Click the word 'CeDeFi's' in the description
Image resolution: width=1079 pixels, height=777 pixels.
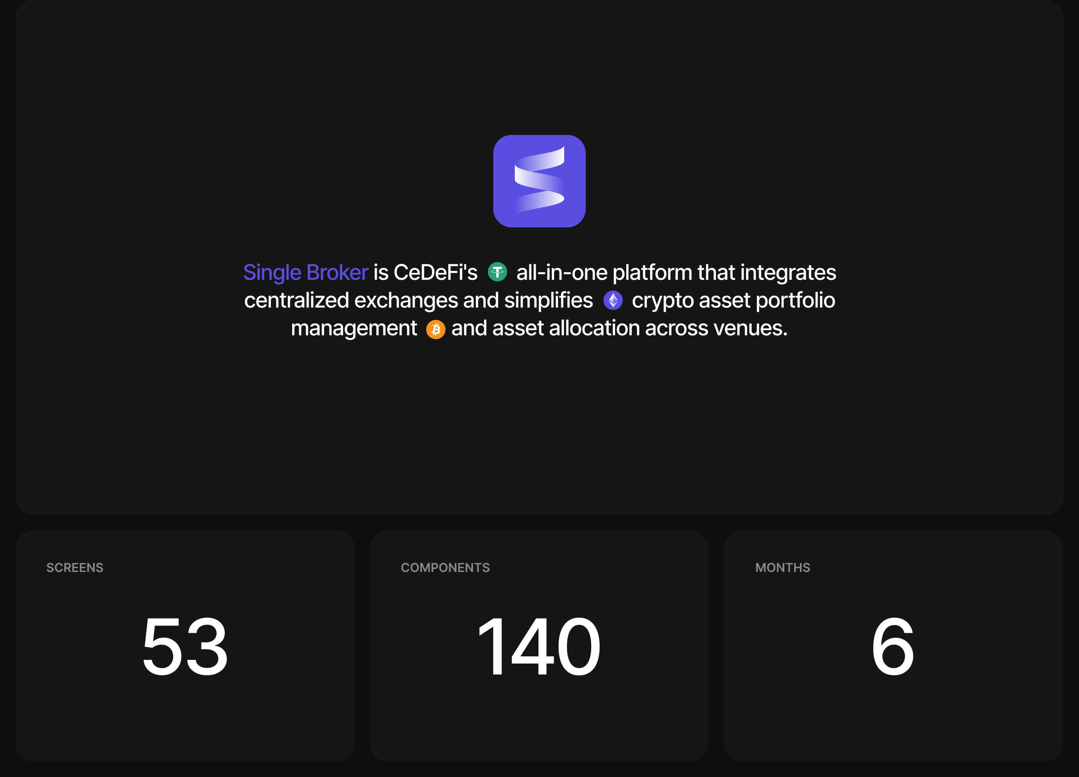click(x=435, y=272)
